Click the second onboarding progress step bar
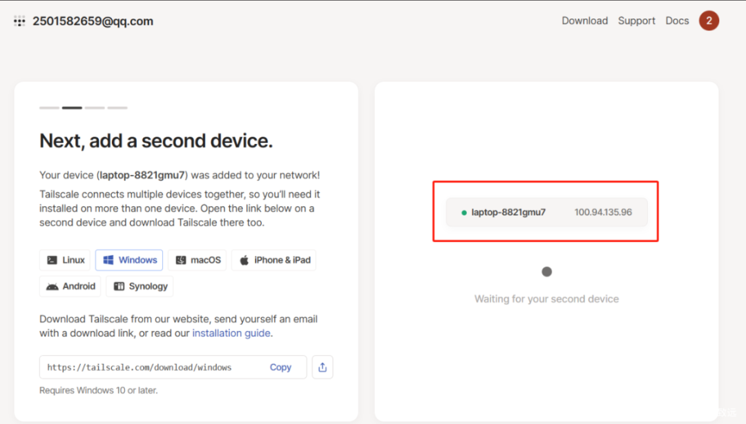Screen dimensions: 746x424 [72, 108]
